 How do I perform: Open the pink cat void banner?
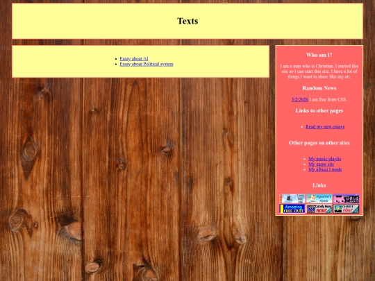(x=347, y=198)
